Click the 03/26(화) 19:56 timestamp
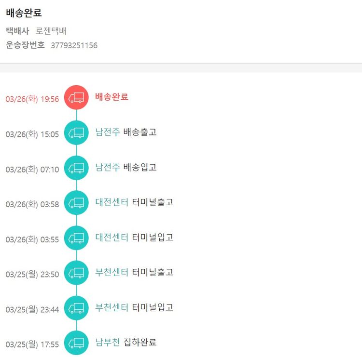This screenshot has height=357, width=362. [32, 99]
